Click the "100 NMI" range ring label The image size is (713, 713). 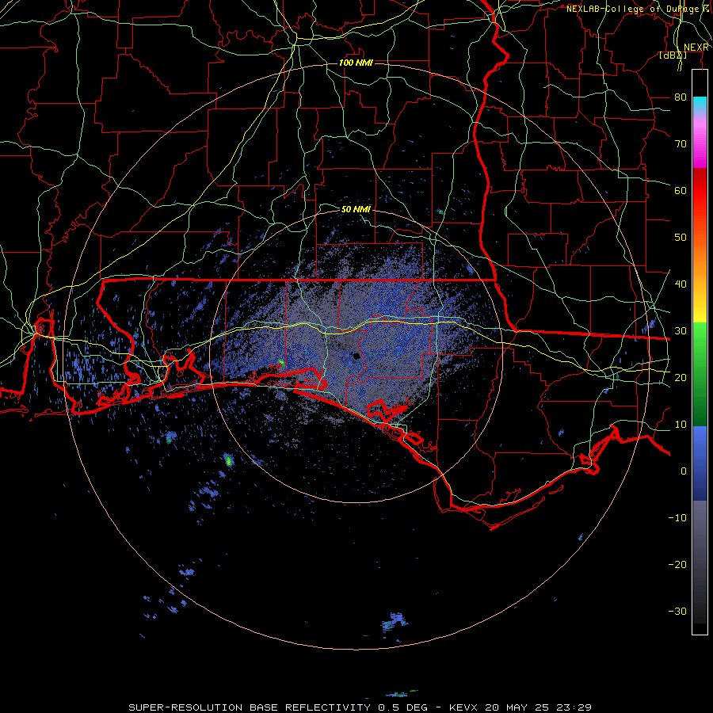pyautogui.click(x=356, y=63)
